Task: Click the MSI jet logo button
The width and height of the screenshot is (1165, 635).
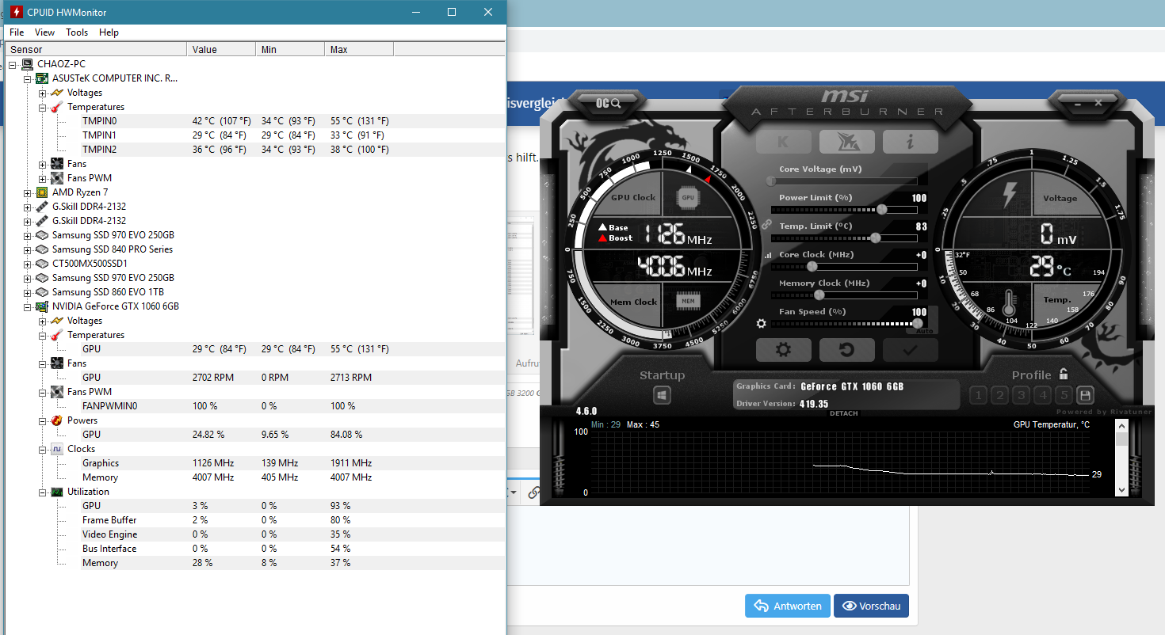Action: pyautogui.click(x=846, y=142)
